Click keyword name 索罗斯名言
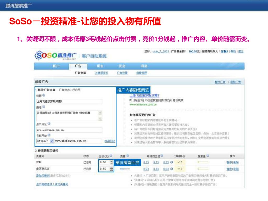 tap(43, 169)
